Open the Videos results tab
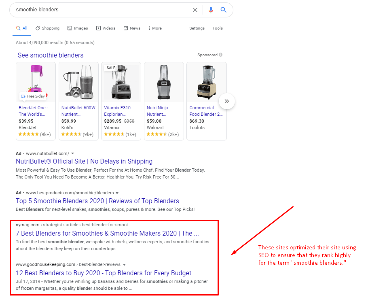Viewport: 368px width, 304px height. [106, 28]
